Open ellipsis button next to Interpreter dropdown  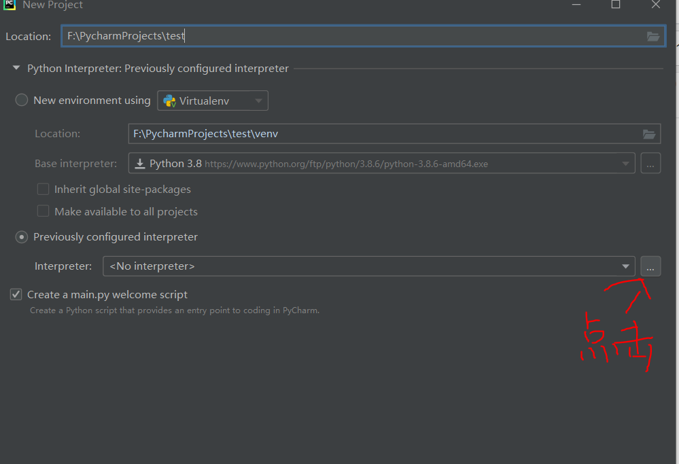point(650,266)
